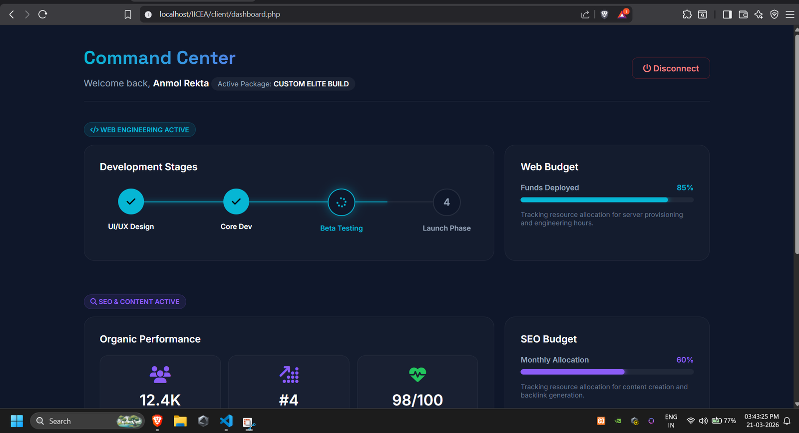This screenshot has width=799, height=433.
Task: Click the Funds Deployed progress bar
Action: pos(607,200)
